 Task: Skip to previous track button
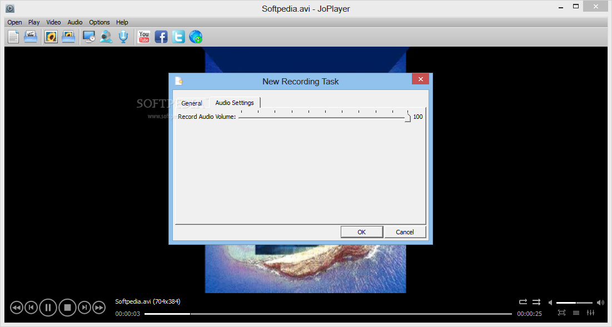pyautogui.click(x=31, y=308)
